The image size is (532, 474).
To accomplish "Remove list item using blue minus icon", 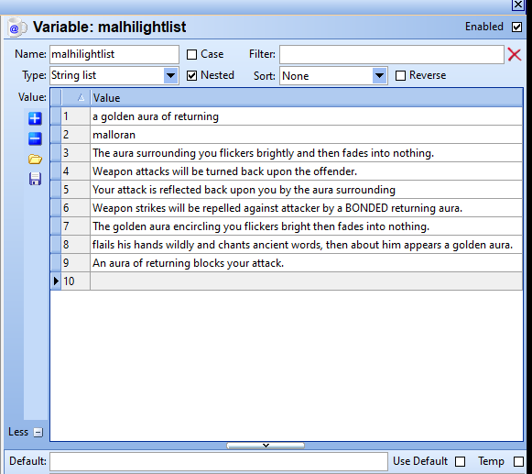I will point(35,138).
